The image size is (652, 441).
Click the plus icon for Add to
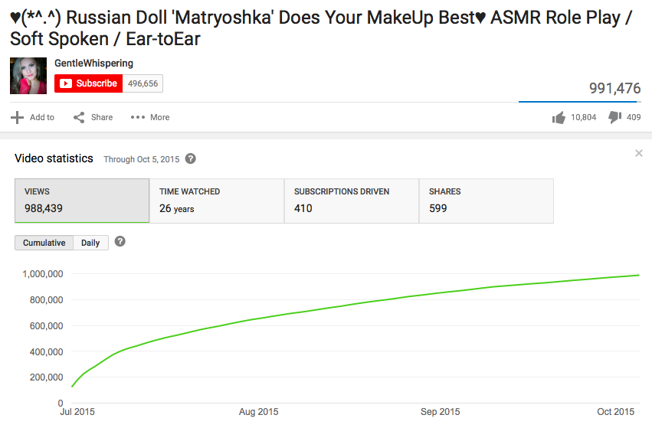(x=17, y=117)
